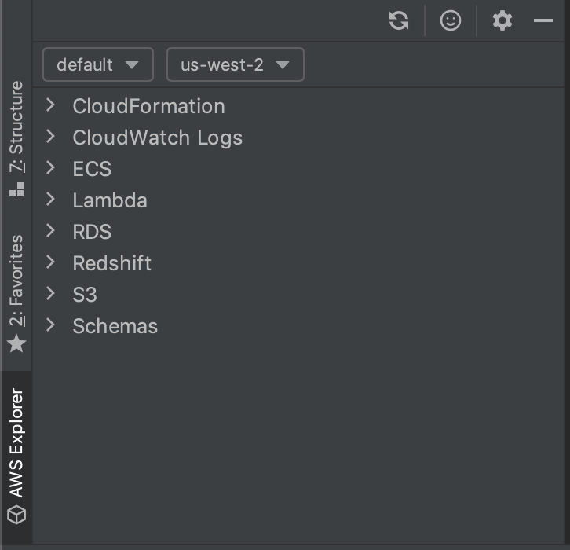Switch to the Favorites tool tab

click(16, 293)
